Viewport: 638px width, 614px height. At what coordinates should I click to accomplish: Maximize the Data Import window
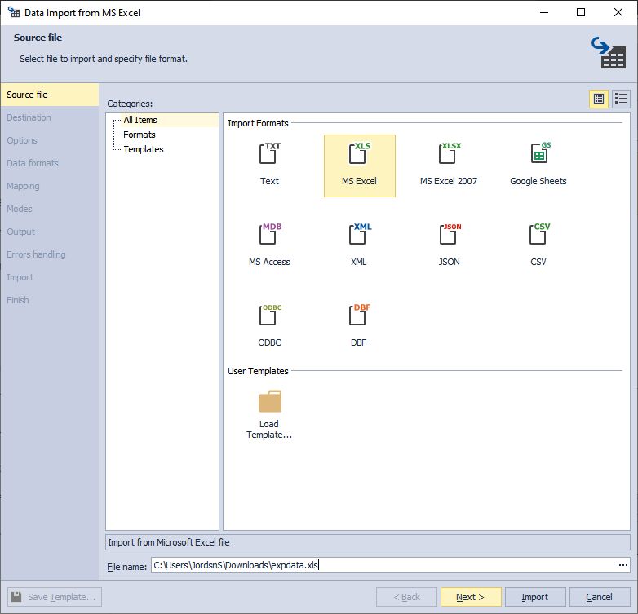[x=581, y=12]
